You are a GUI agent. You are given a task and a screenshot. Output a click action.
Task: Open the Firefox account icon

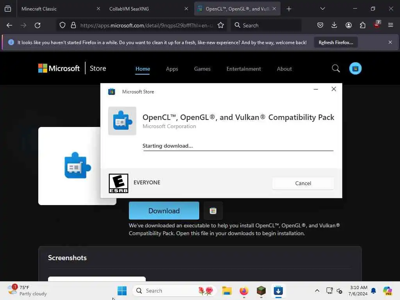point(348,25)
